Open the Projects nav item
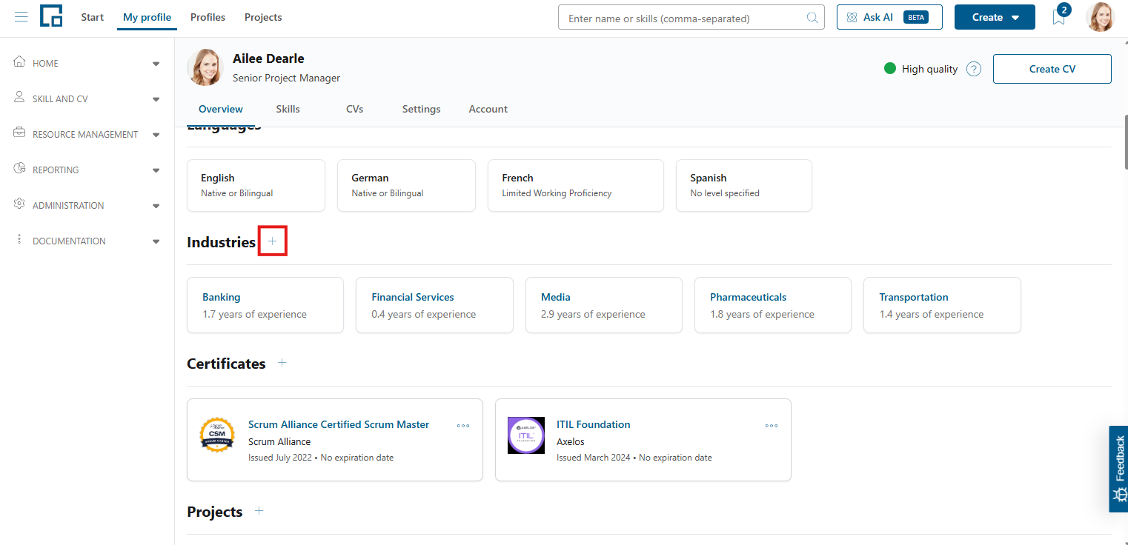Screen dimensions: 1128x545 (263, 17)
